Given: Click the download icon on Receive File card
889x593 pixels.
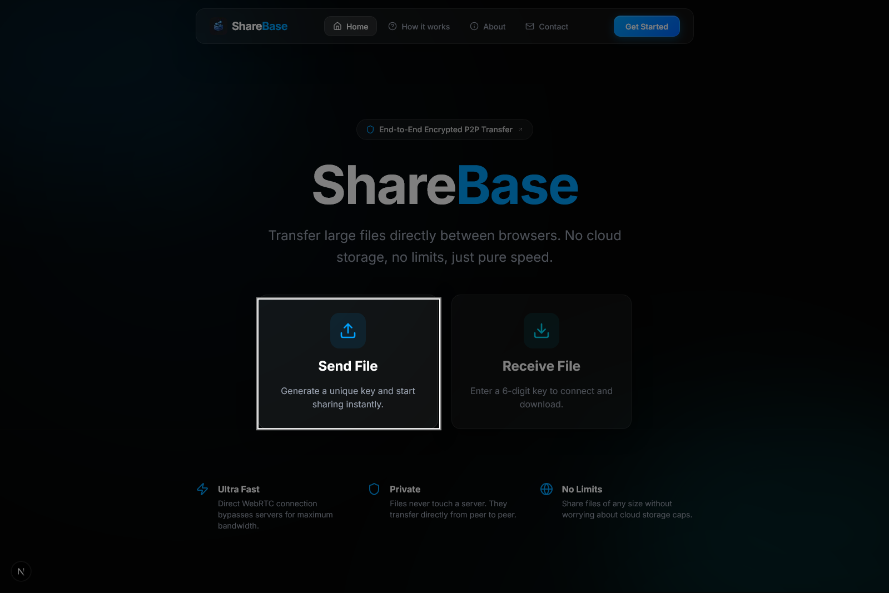Looking at the screenshot, I should point(542,331).
